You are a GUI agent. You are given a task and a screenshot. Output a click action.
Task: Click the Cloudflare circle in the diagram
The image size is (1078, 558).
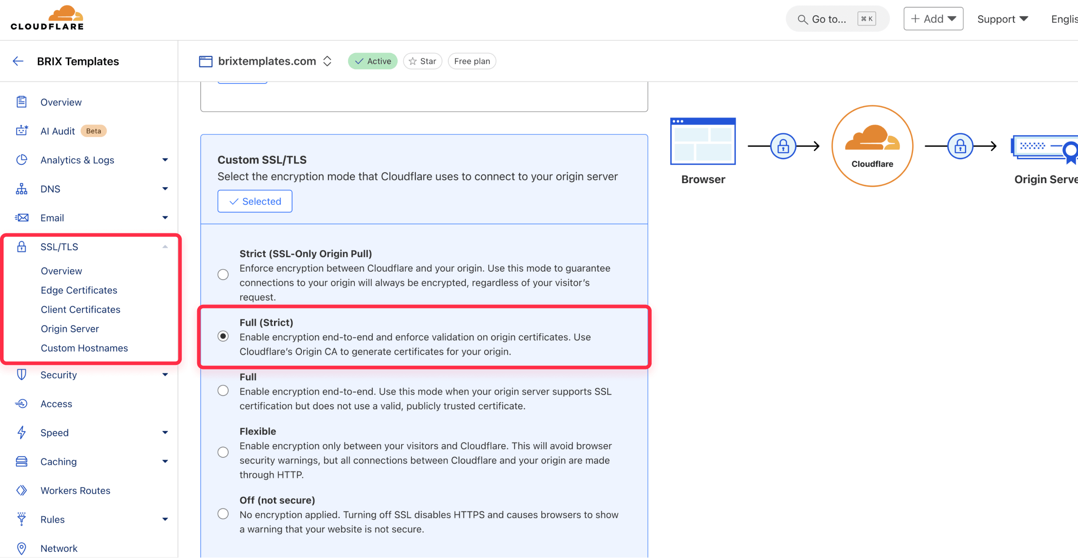point(872,146)
